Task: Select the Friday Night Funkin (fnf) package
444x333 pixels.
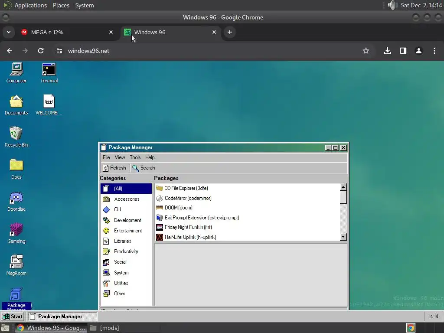Action: tap(247, 227)
